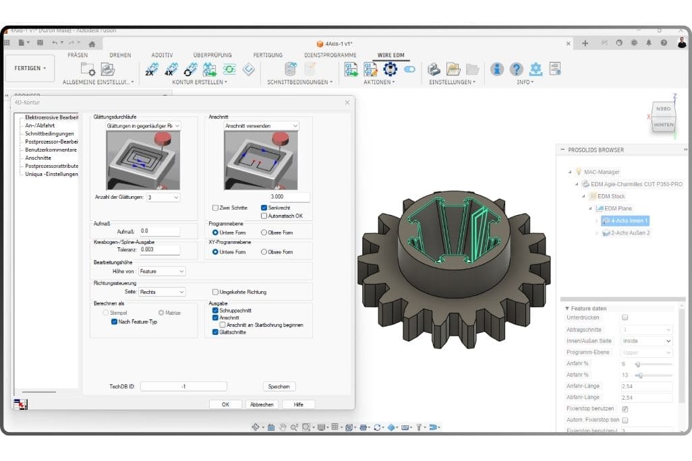Click the HINTEN face of the view cube
The image size is (692, 461).
click(663, 125)
